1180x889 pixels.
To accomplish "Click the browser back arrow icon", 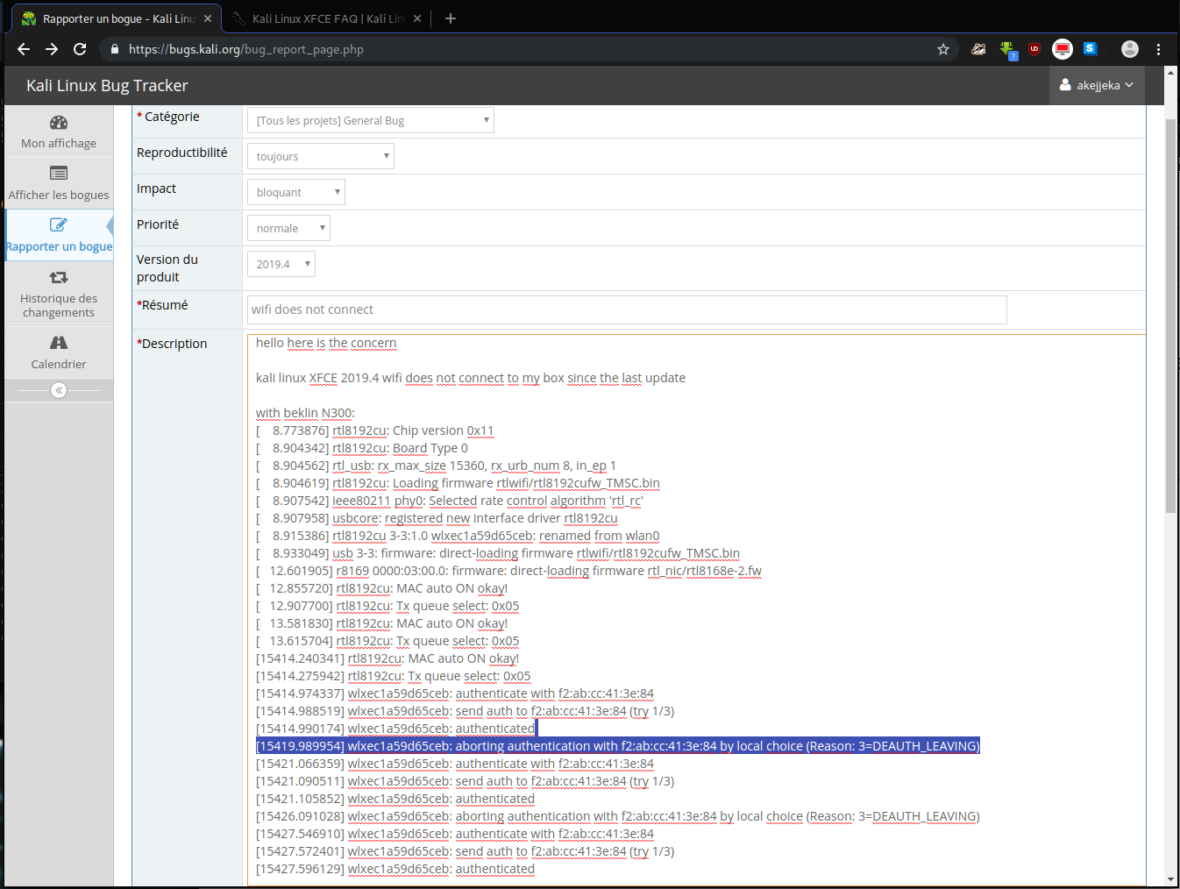I will pos(24,49).
